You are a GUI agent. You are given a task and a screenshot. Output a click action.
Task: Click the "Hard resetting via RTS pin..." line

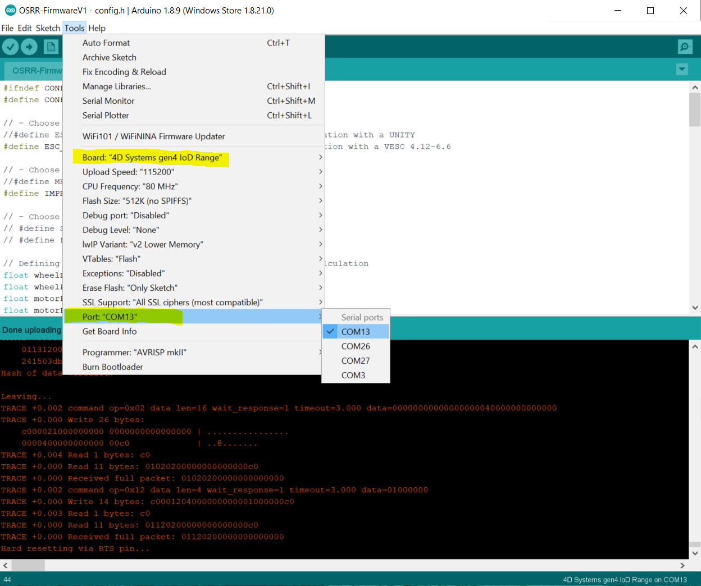coord(75,548)
